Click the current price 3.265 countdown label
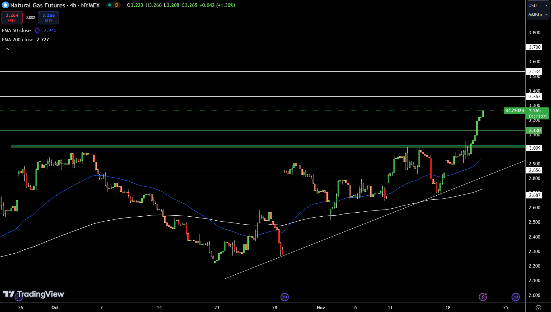The width and height of the screenshot is (551, 312). coord(537,114)
